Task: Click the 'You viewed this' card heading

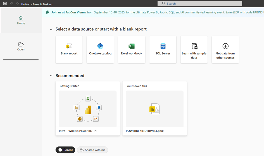Action: coord(137,86)
